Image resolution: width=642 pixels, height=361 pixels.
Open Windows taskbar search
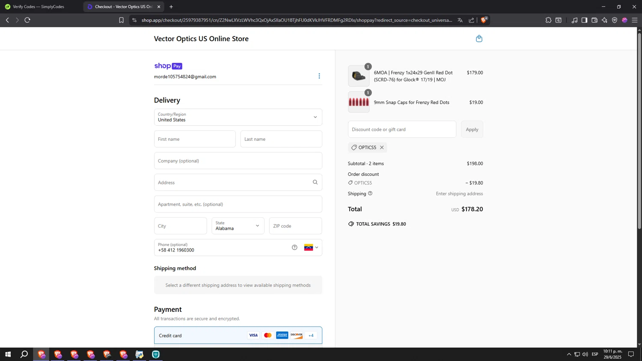pyautogui.click(x=24, y=354)
